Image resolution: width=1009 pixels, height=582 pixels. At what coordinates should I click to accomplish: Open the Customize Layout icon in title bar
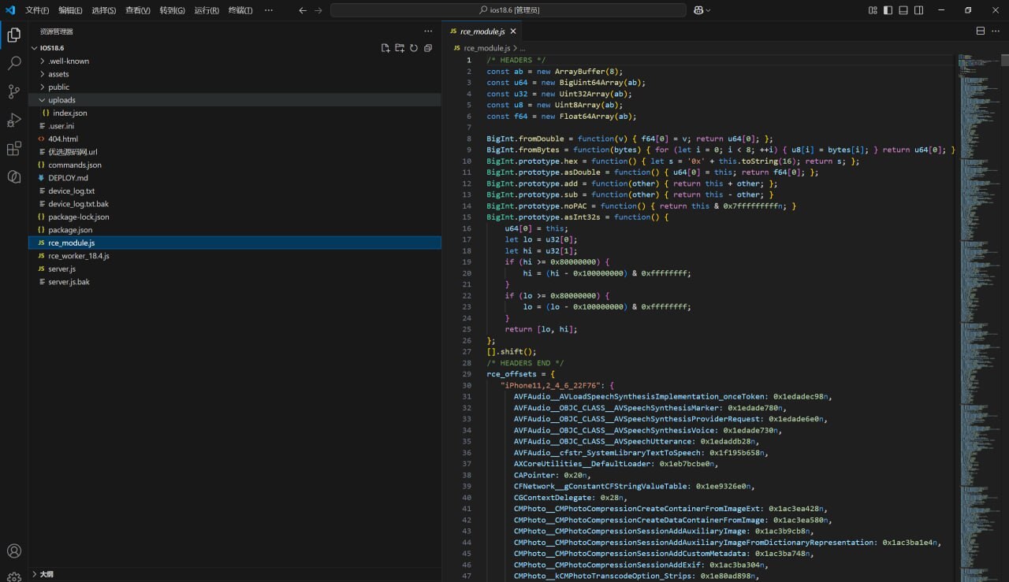[873, 10]
